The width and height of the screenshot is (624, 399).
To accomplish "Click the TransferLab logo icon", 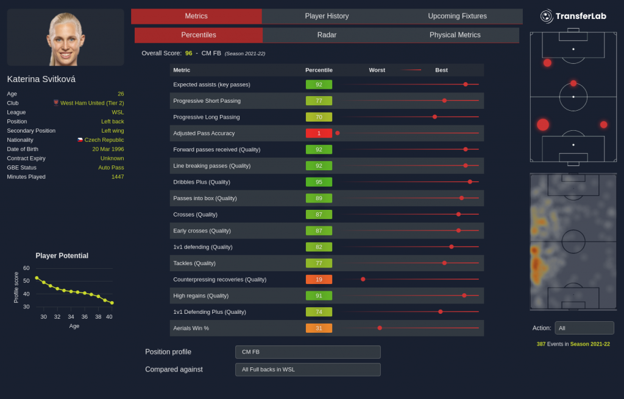I will [x=547, y=16].
